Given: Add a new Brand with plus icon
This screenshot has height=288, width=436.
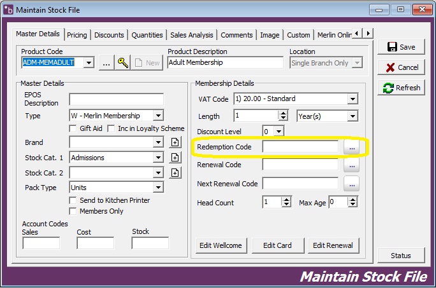Looking at the screenshot, I should pos(175,142).
